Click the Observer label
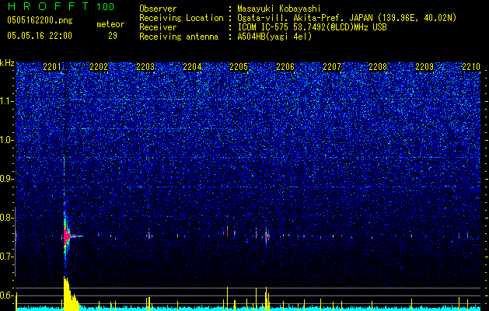 click(158, 9)
